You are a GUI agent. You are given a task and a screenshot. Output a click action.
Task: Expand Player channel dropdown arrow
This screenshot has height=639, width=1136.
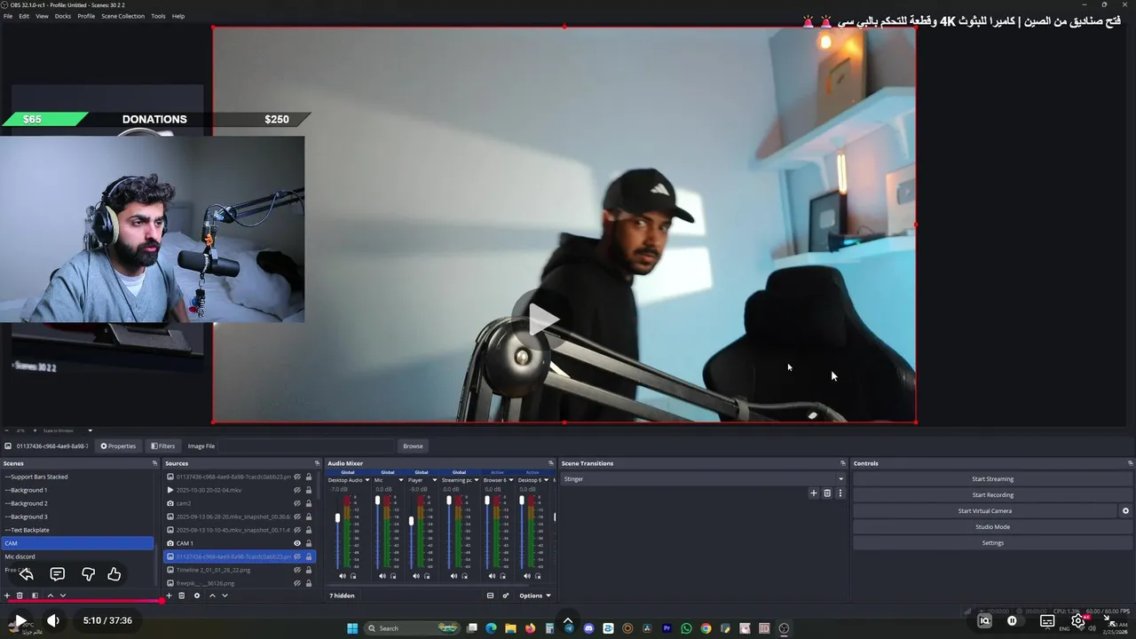pyautogui.click(x=435, y=480)
